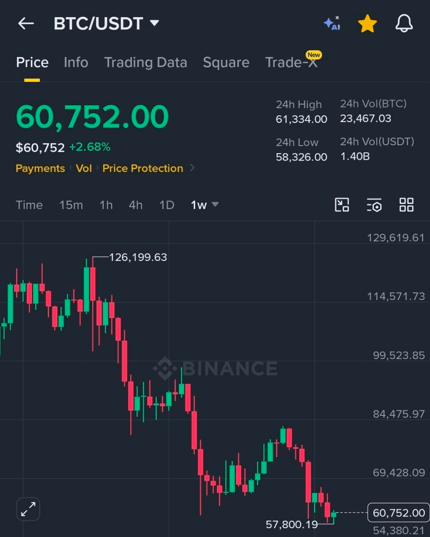Viewport: 430px width, 537px height.
Task: Go back using the arrow icon
Action: [26, 23]
